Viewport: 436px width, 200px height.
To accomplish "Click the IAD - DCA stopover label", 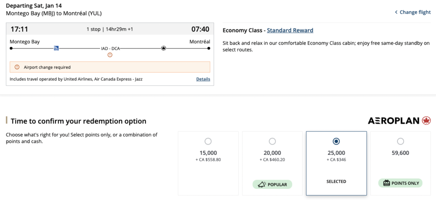I will click(x=110, y=49).
